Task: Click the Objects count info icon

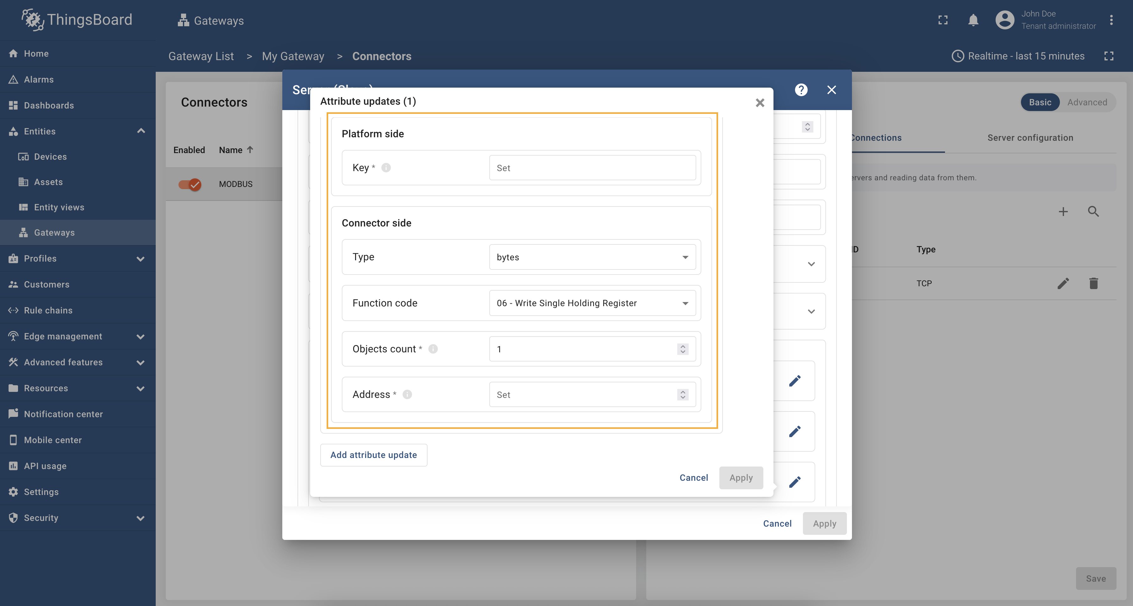Action: [x=433, y=349]
